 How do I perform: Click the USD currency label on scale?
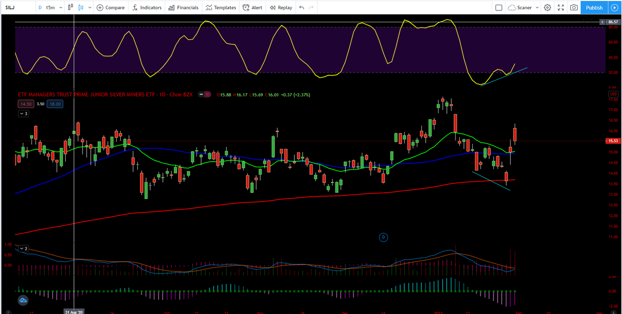614,93
